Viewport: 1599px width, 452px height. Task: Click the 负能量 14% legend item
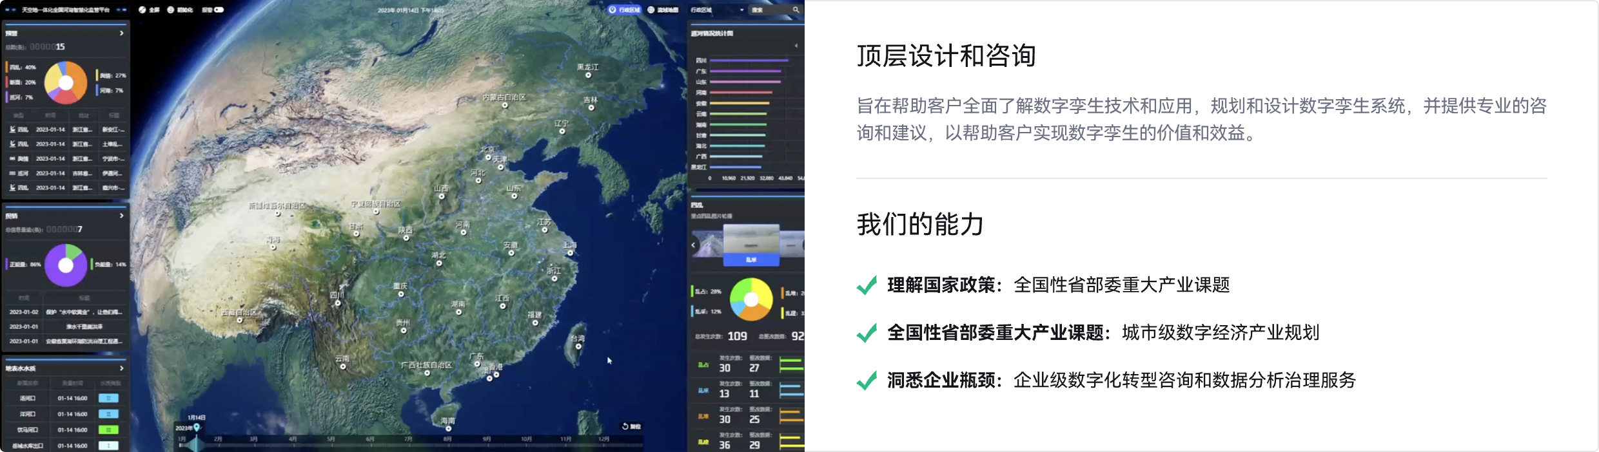(x=109, y=264)
